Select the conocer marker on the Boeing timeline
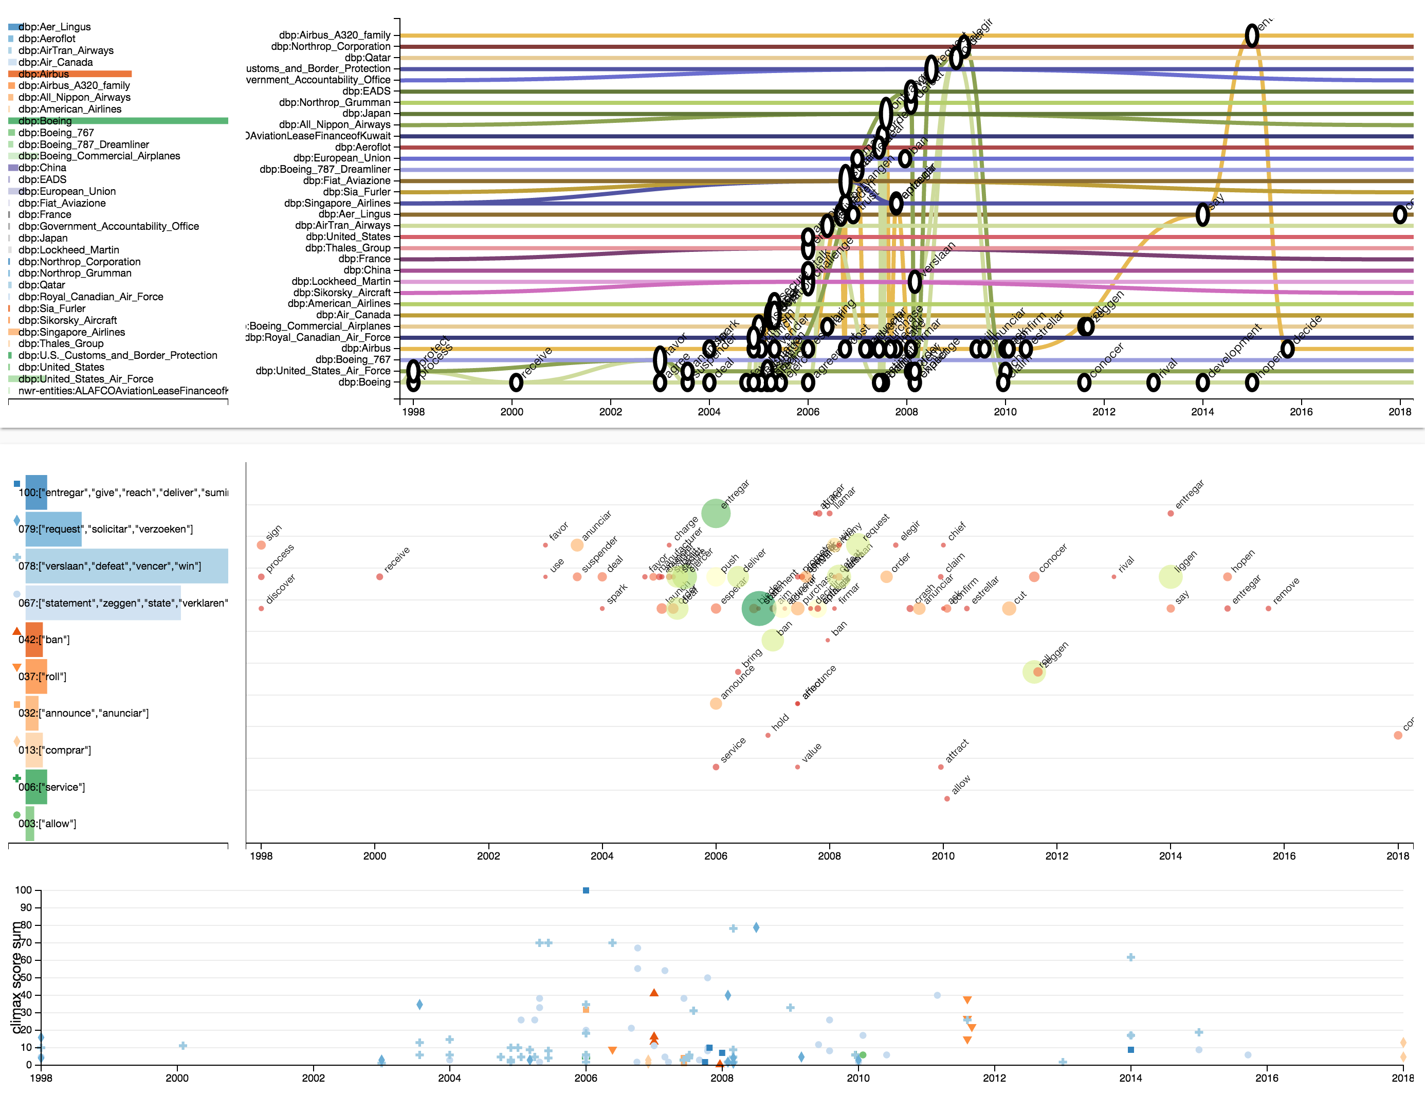 [x=1085, y=382]
